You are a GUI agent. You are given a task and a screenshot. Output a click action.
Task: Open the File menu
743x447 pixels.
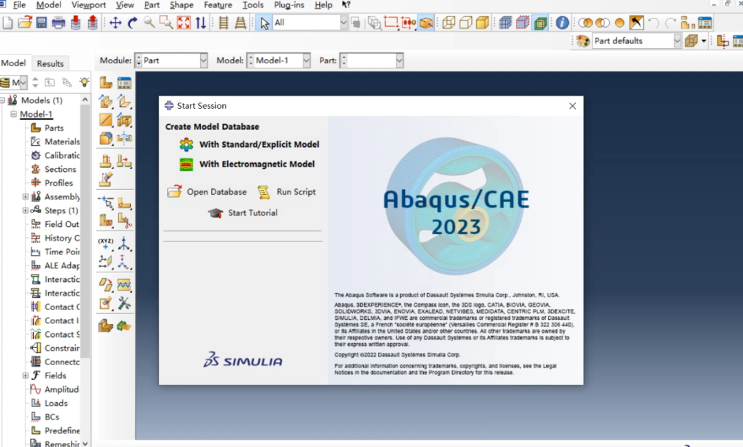19,5
